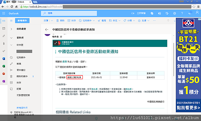Open 草稿 drafts folder
The image size is (201, 121).
[19, 64]
